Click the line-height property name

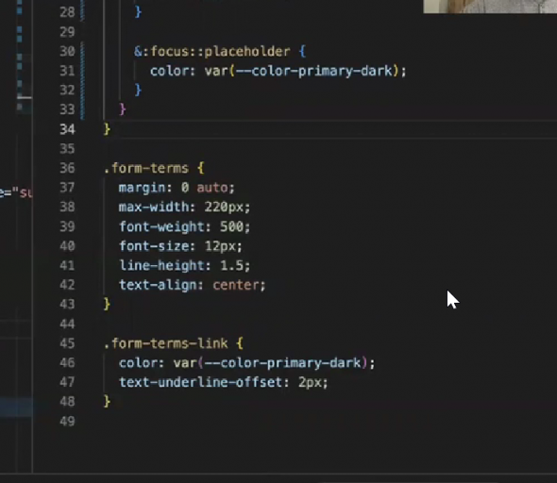161,265
